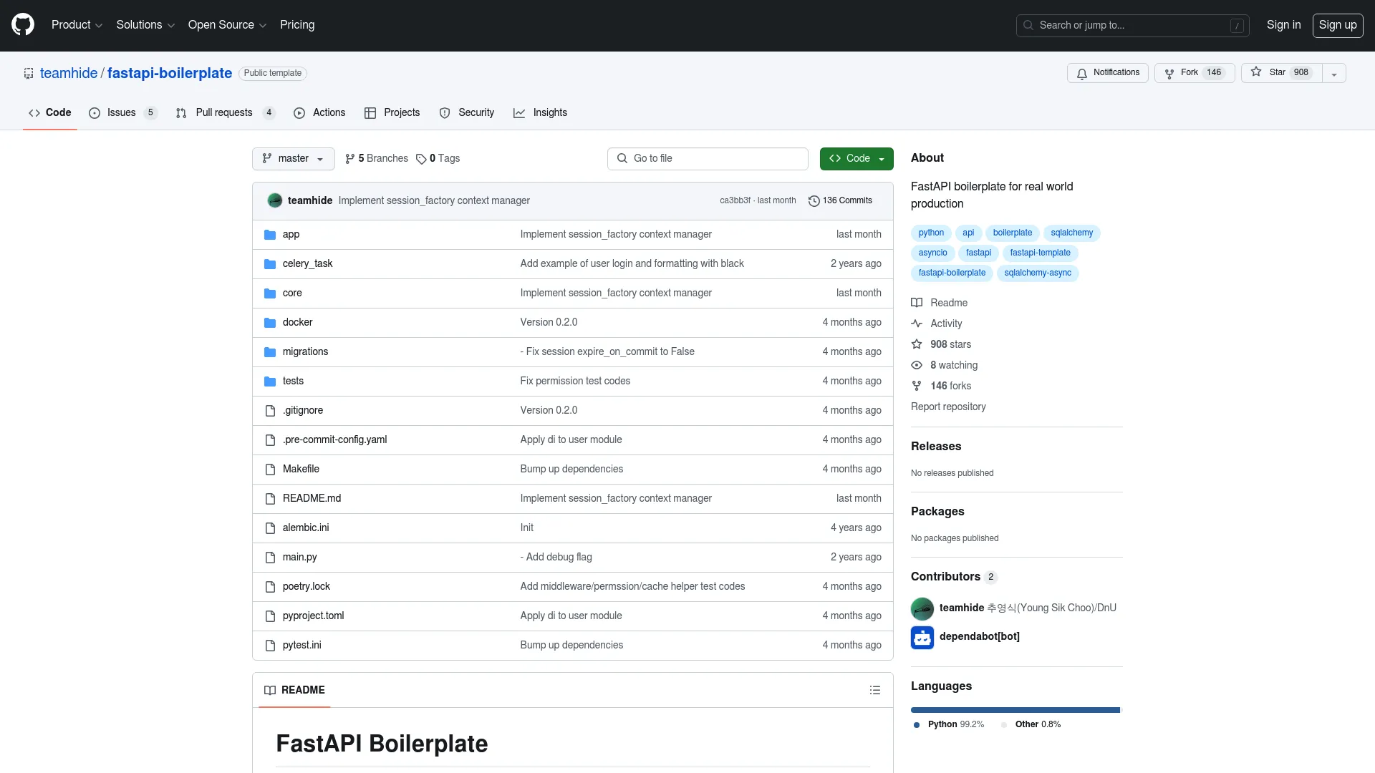The width and height of the screenshot is (1375, 773).
Task: Select the Projects tab
Action: [x=401, y=112]
